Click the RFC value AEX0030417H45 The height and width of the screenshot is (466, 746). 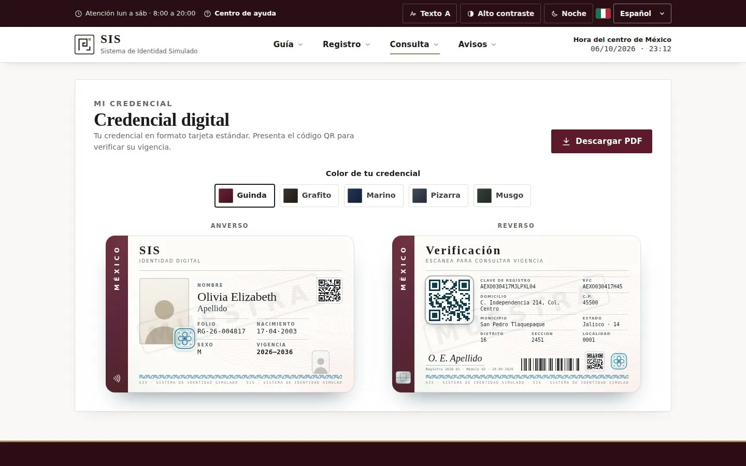click(x=602, y=286)
